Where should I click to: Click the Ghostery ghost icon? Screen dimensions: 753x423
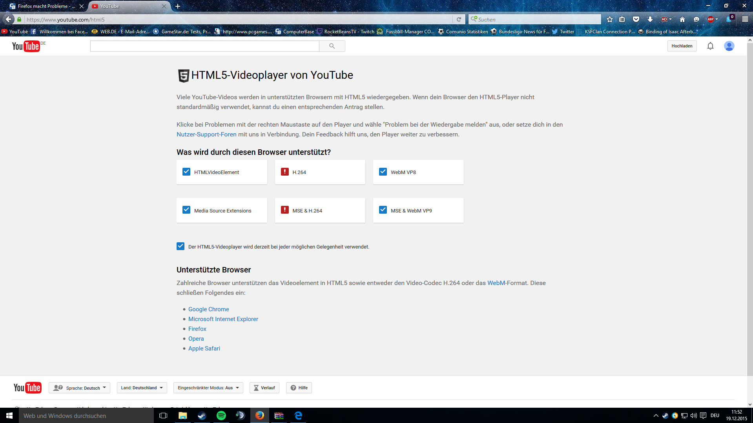(x=730, y=19)
